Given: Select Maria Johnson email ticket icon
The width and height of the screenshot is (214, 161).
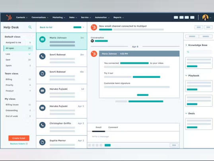Looking at the screenshot, I should pyautogui.click(x=42, y=40).
